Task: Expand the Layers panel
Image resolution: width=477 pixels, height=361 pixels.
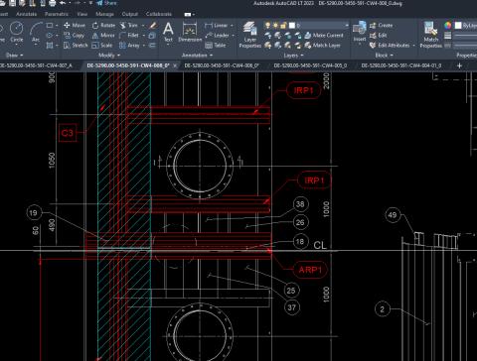Action: [293, 56]
